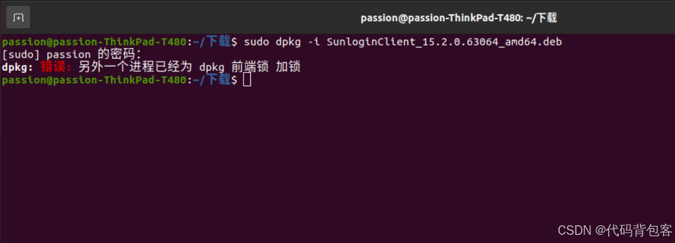Click the [sudo] passion 的密码 password prompt line
This screenshot has height=243, width=675.
[72, 55]
